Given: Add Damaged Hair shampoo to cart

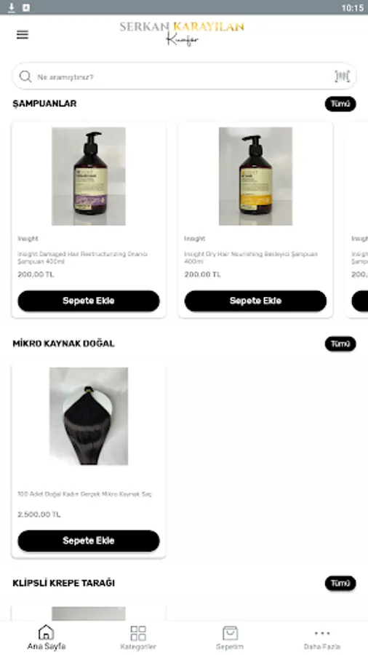Looking at the screenshot, I should [89, 301].
